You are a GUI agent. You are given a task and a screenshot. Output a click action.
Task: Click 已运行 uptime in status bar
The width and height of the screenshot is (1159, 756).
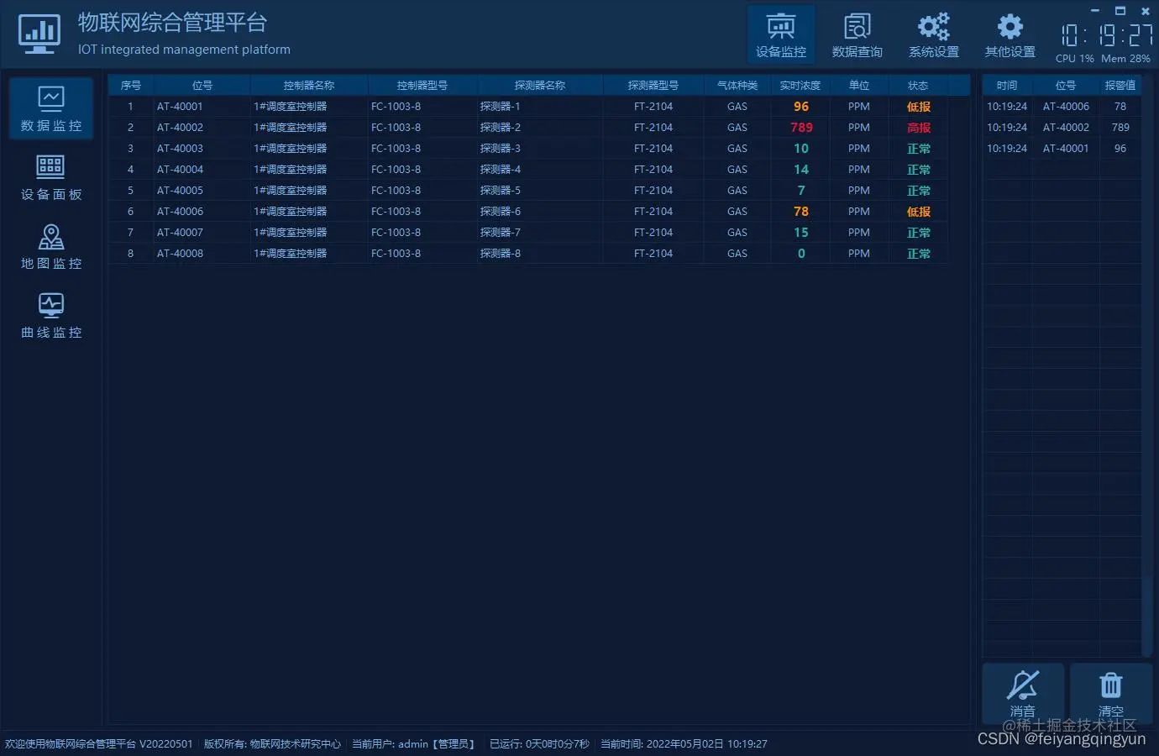coord(539,744)
